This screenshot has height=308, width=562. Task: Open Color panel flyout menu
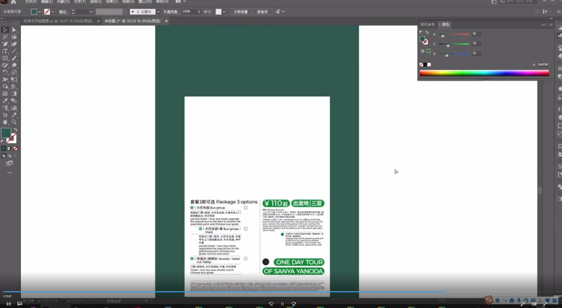tap(551, 25)
